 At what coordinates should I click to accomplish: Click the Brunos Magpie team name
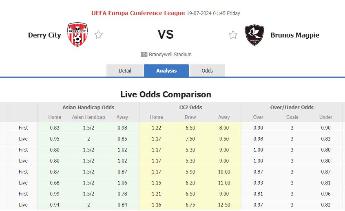pos(295,35)
